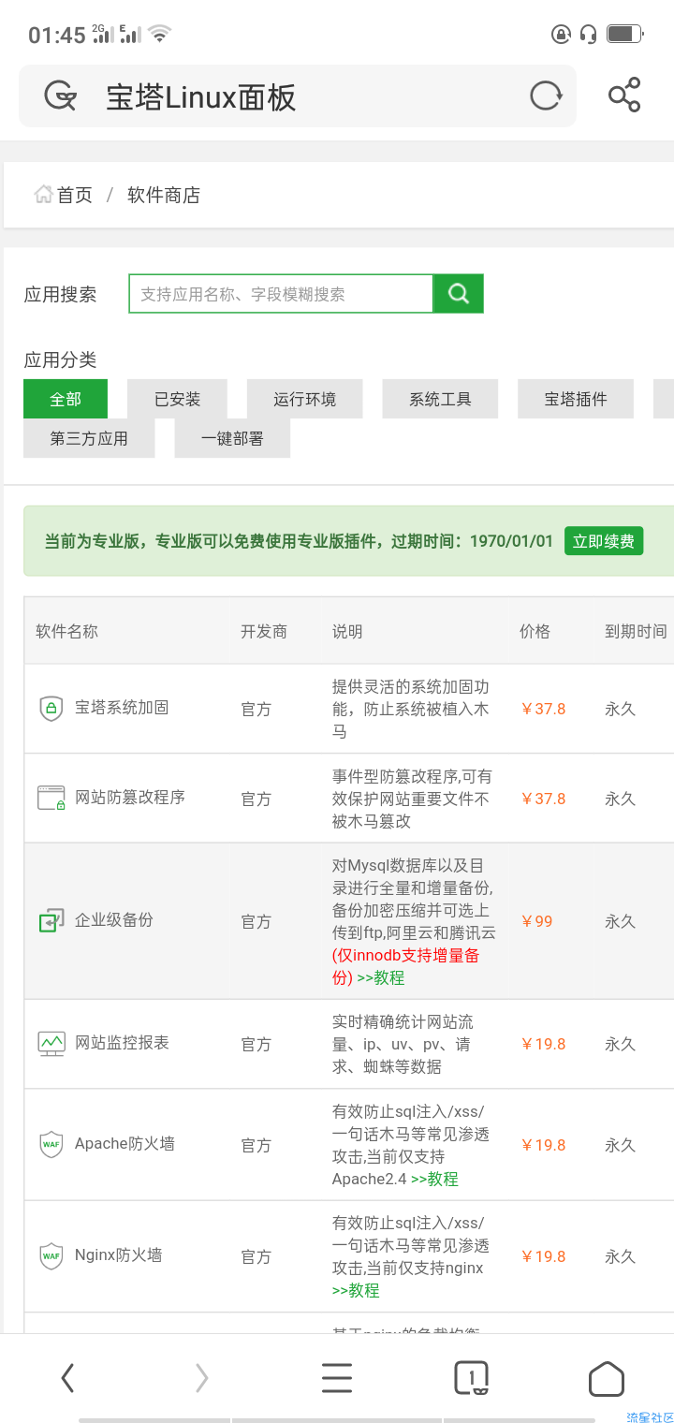Open the browser tabs switcher
Image resolution: width=674 pixels, height=1423 pixels.
click(472, 1377)
